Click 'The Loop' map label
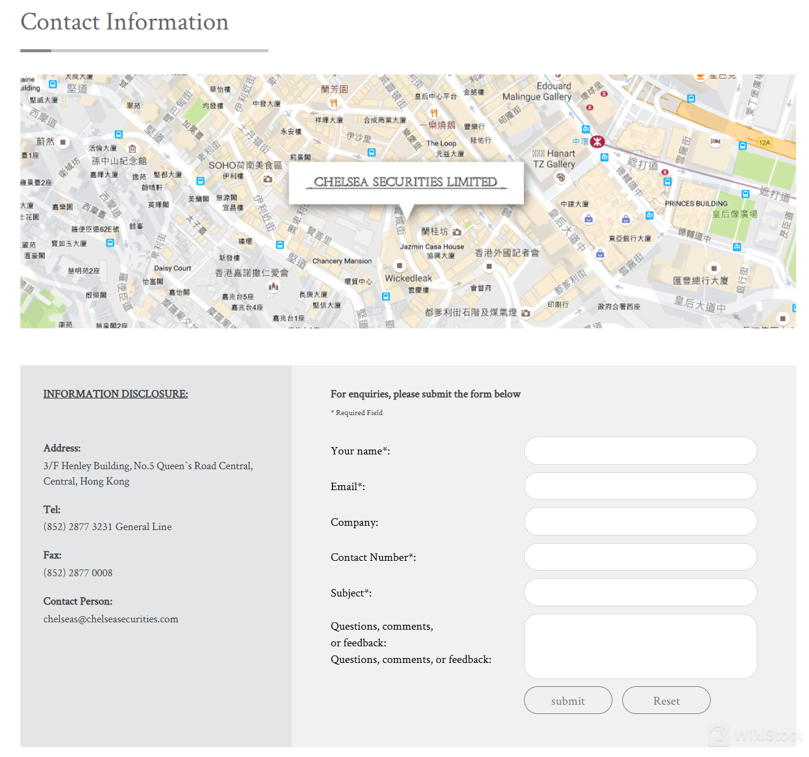Screen dimensions: 809x757 (x=442, y=144)
